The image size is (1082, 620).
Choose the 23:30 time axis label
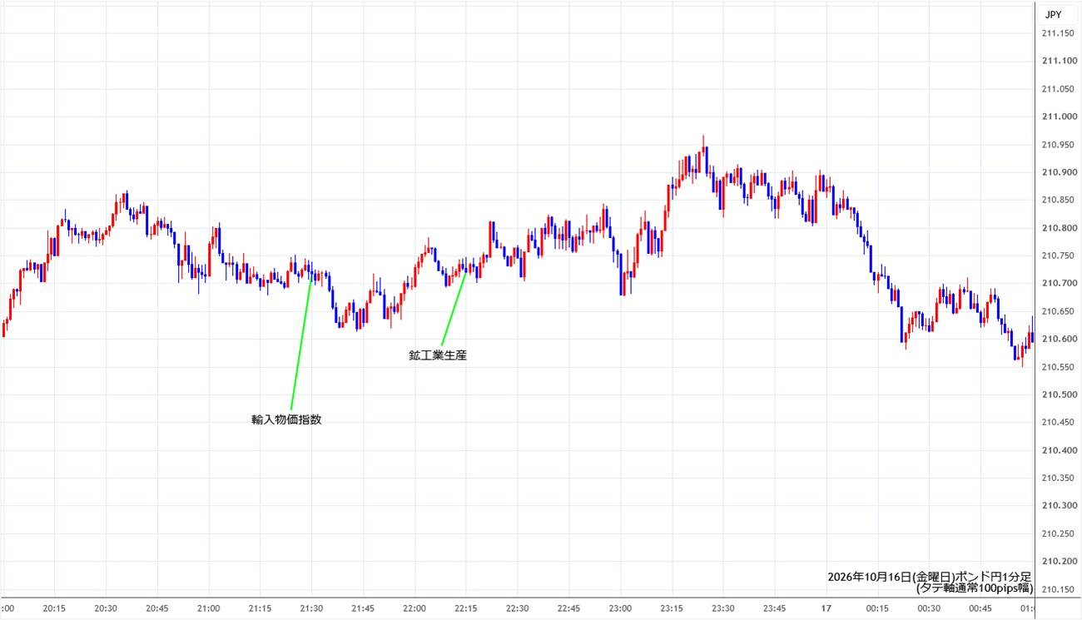tap(723, 608)
